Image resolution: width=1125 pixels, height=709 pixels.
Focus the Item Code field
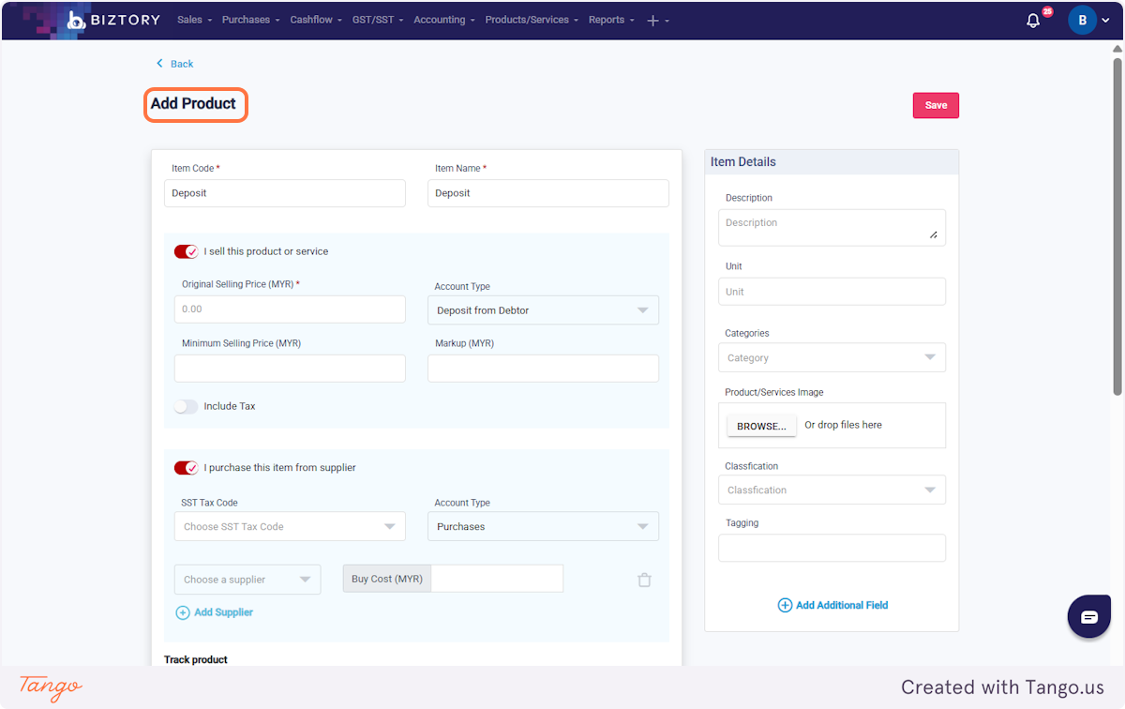pyautogui.click(x=284, y=193)
